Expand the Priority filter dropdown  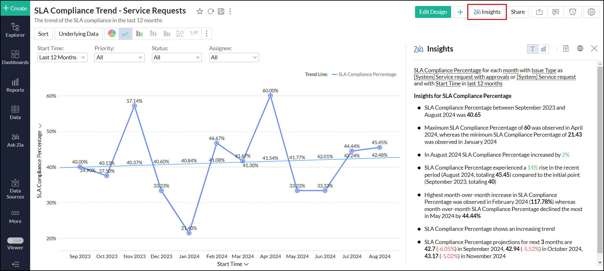pos(119,57)
